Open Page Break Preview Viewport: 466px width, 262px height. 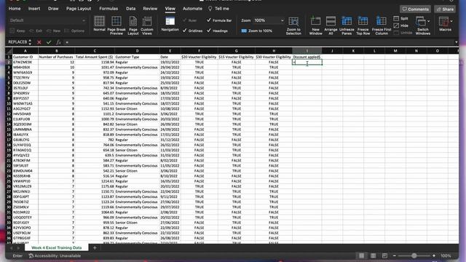point(116,25)
